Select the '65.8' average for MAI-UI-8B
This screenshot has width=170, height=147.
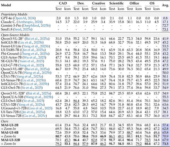[165, 133]
